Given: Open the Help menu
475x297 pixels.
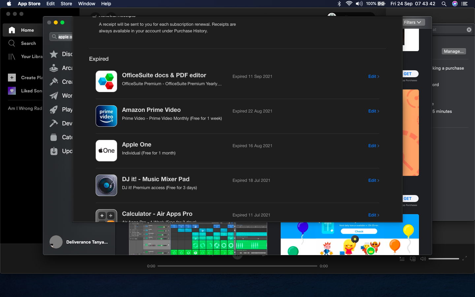Looking at the screenshot, I should tap(106, 4).
